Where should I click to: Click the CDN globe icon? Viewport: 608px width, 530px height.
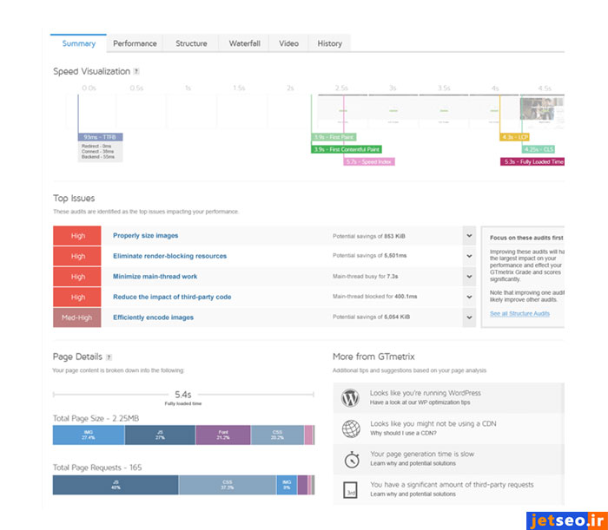(350, 428)
